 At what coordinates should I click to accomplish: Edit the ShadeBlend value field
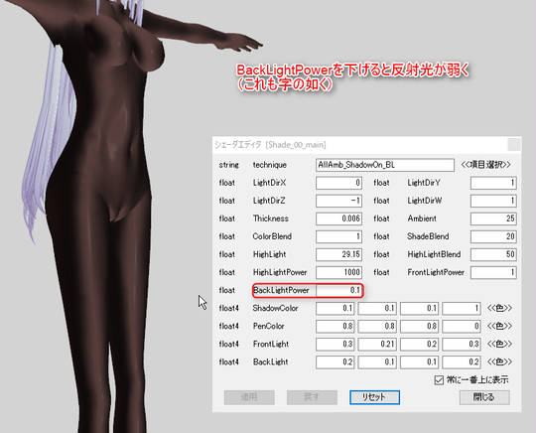click(493, 236)
